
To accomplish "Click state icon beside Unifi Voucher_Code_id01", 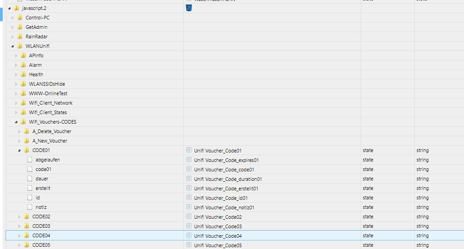I will click(x=189, y=198).
